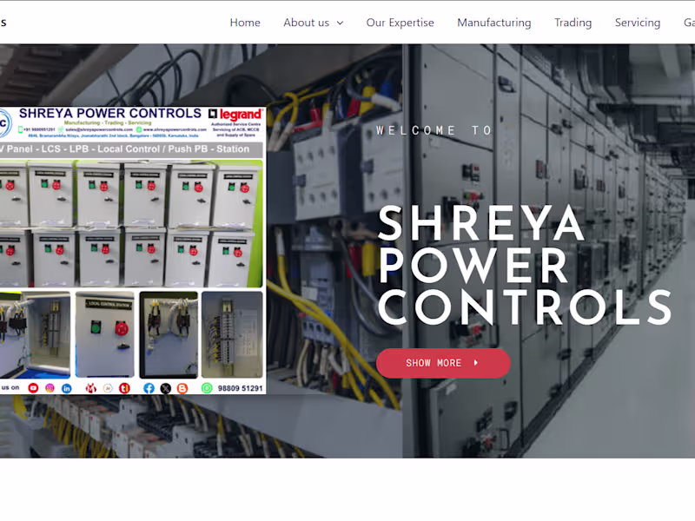
Task: Click the Tumblr icon
Action: coord(124,388)
